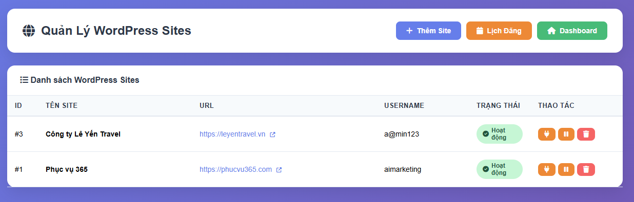The image size is (634, 202).
Task: Click the plug icon for Phục vụ 365
Action: (547, 169)
